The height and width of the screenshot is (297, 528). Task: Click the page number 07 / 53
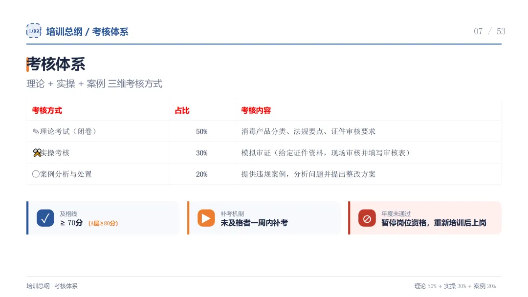[x=489, y=31]
